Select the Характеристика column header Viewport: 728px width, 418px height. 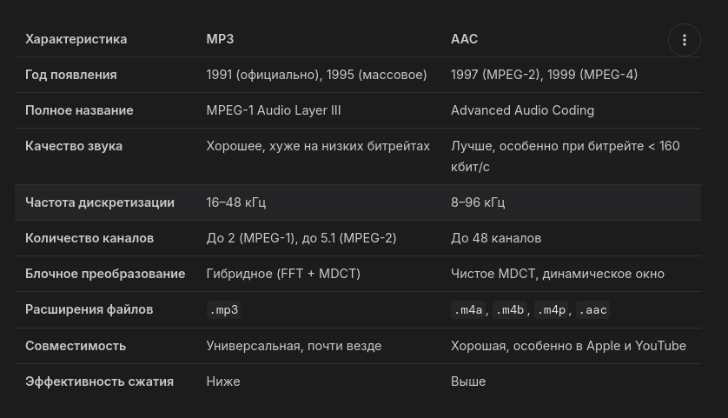(x=76, y=39)
